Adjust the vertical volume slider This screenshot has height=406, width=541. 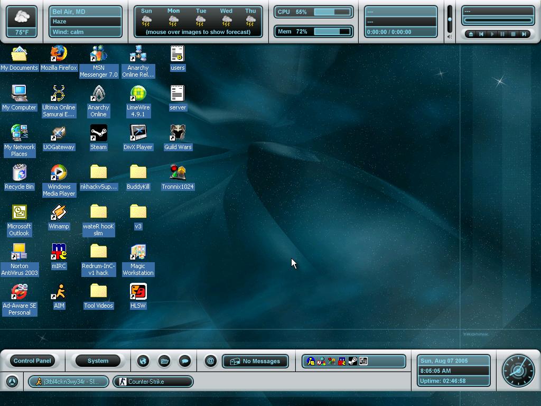(x=450, y=20)
